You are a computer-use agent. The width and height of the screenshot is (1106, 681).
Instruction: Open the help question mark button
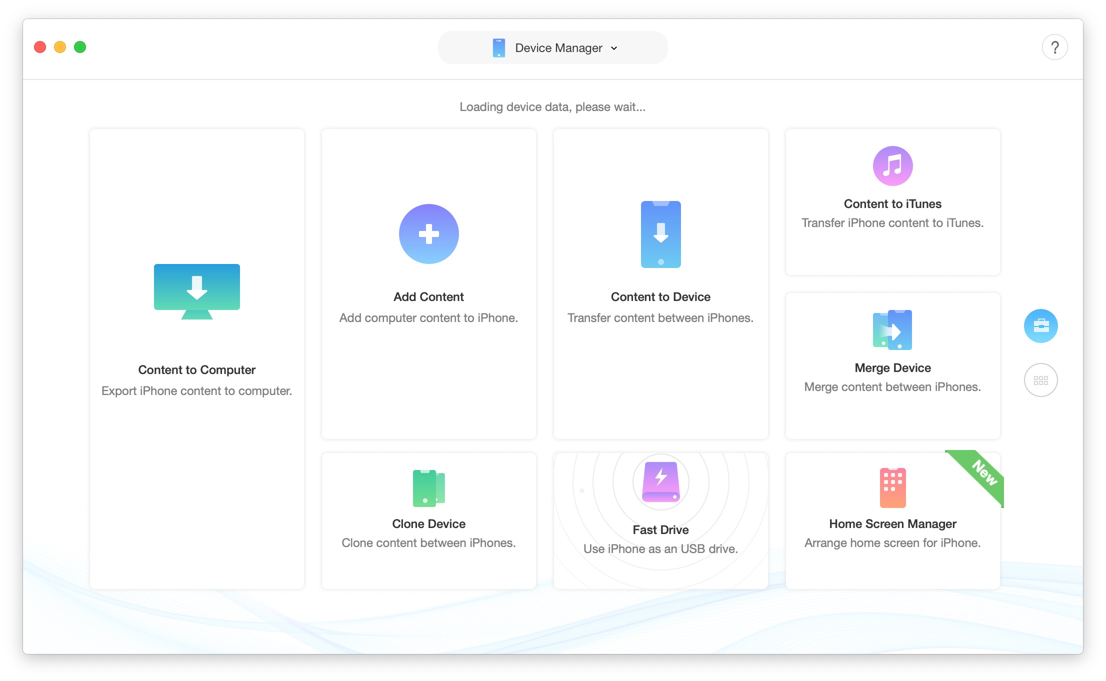click(1054, 47)
